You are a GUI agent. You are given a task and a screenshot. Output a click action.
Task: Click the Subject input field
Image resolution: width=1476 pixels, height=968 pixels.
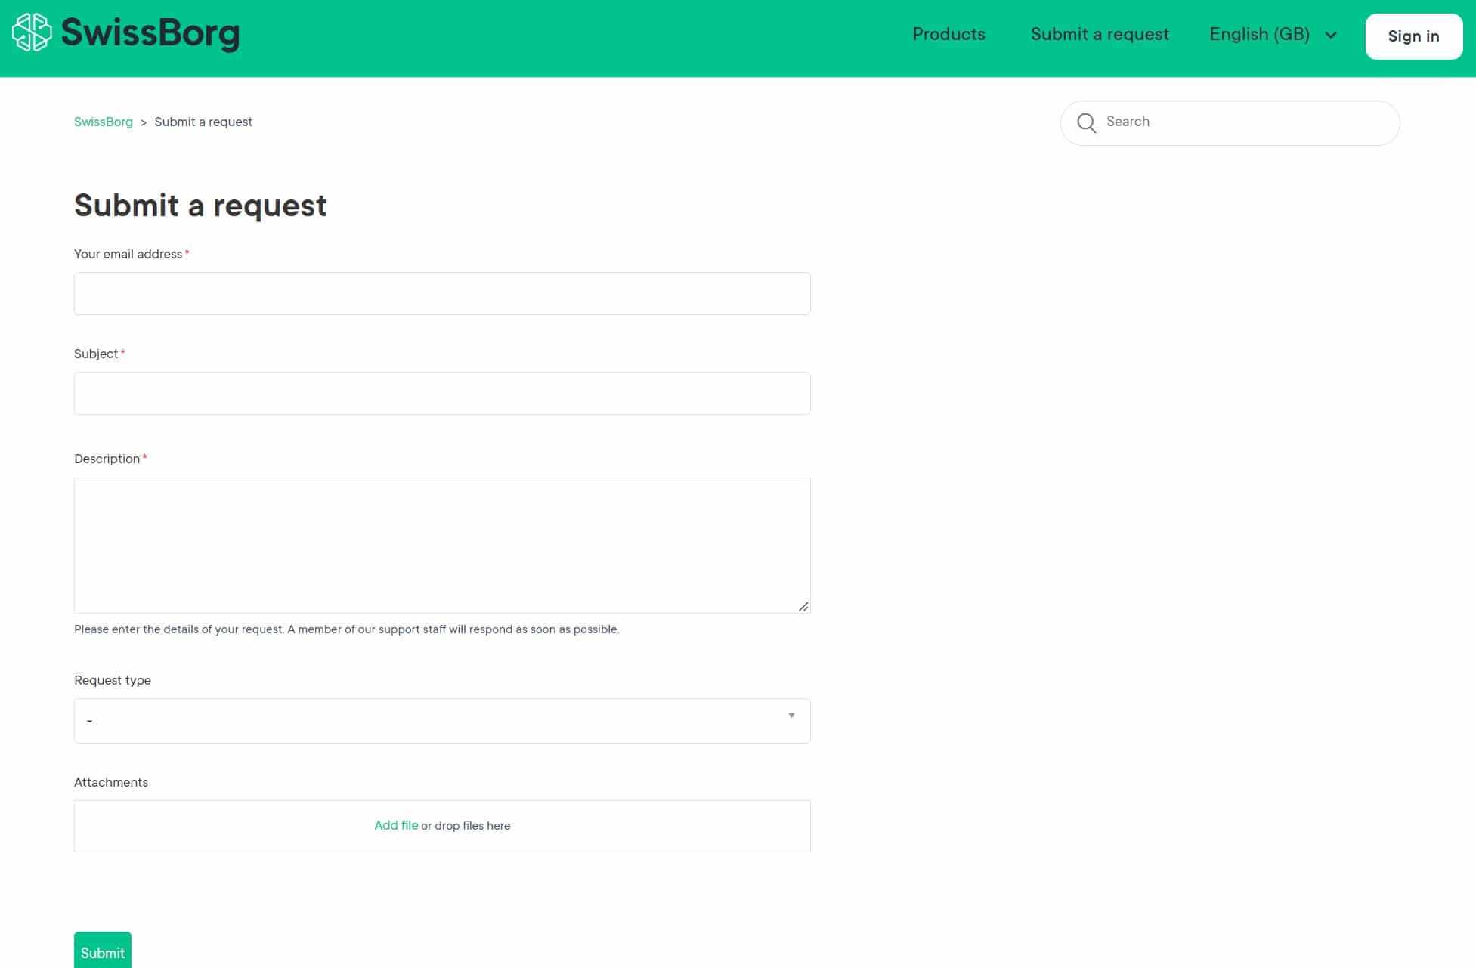coord(442,393)
